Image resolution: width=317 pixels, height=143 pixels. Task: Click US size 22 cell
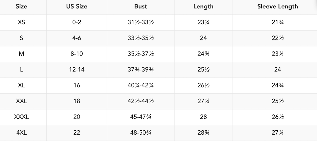[76, 132]
